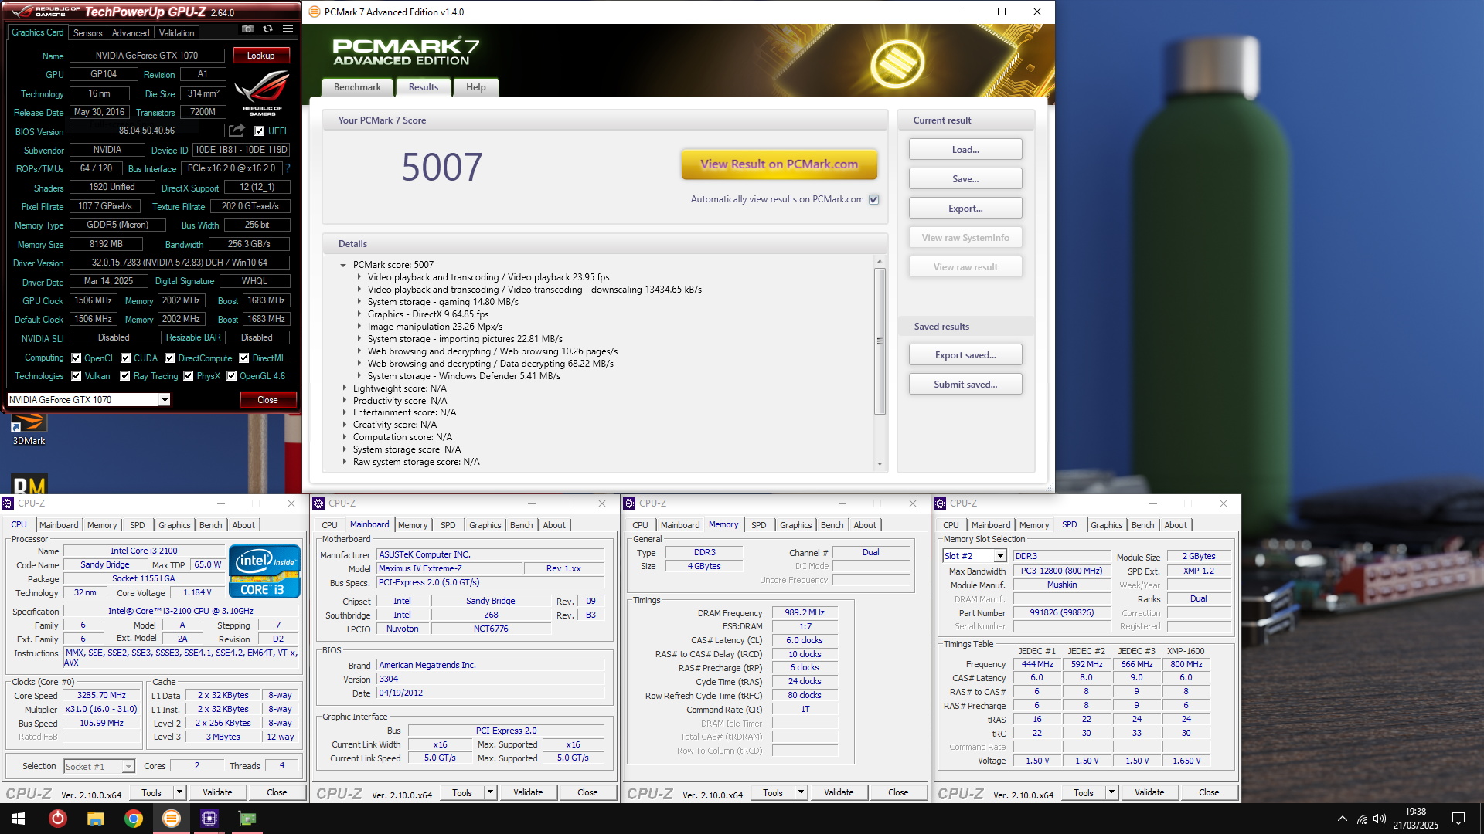Open File Explorer from the taskbar
The image size is (1484, 834).
[x=95, y=819]
